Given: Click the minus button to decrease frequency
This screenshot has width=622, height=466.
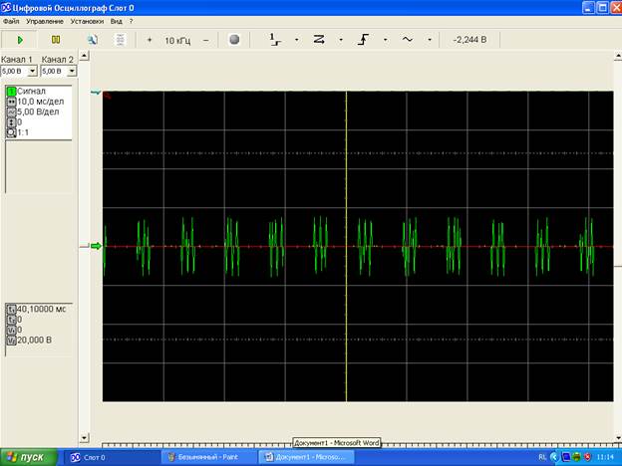Looking at the screenshot, I should tap(206, 40).
